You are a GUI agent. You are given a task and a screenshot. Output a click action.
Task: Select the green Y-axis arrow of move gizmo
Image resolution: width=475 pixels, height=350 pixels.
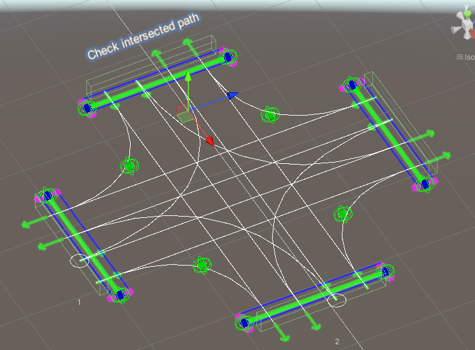(188, 76)
